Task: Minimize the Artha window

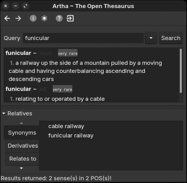Action: tap(16, 6)
